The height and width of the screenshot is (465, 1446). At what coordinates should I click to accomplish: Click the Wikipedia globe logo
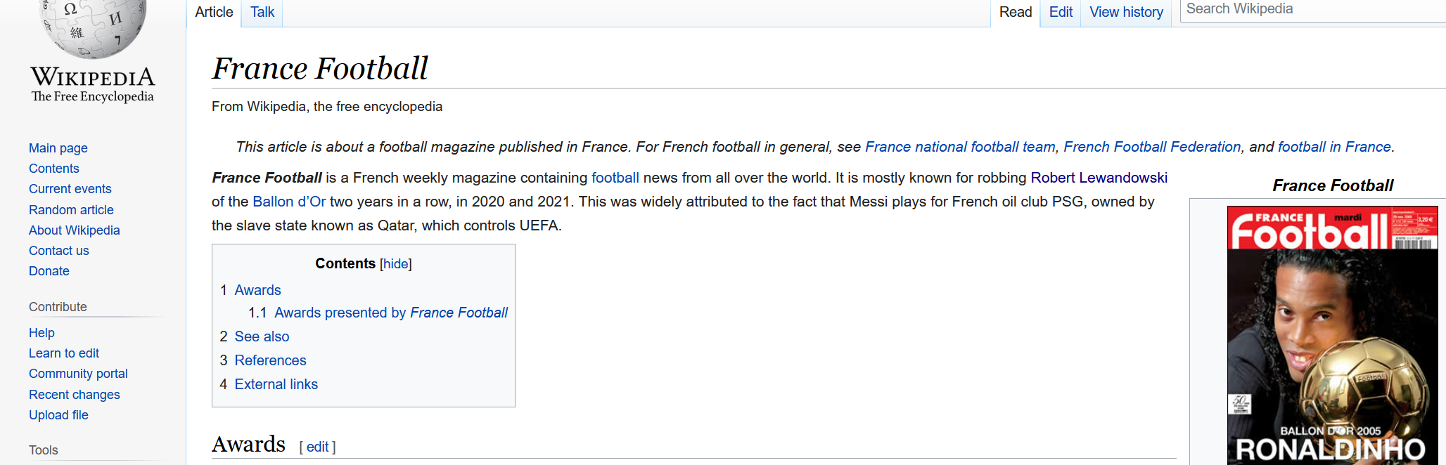pyautogui.click(x=94, y=28)
